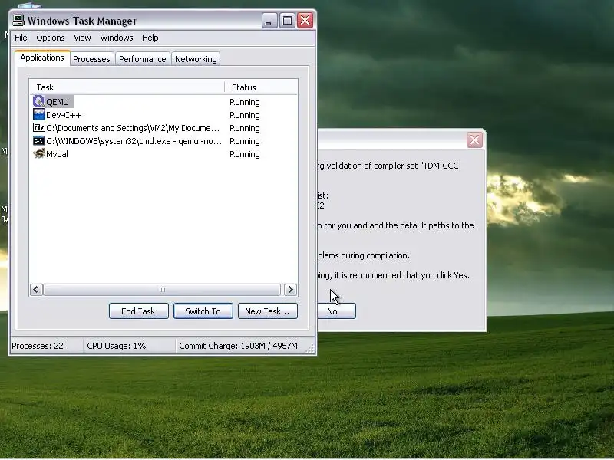
Task: Select the cmd.exe - qemu task text
Action: coord(134,141)
